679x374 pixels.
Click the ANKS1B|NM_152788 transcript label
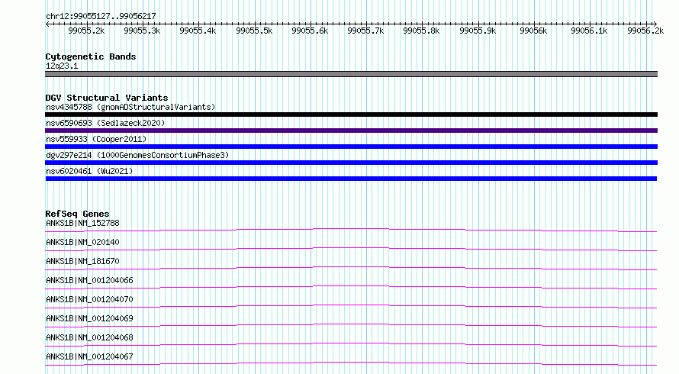82,223
